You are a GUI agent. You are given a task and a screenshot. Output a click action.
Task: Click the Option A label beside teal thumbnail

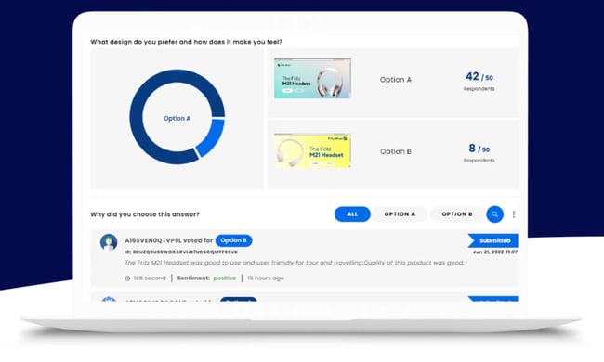396,80
